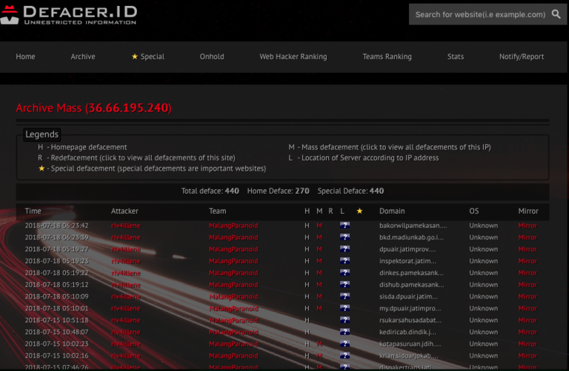569x371 pixels.
Task: Click location flag for bakorwilpamekasan row
Action: point(345,225)
